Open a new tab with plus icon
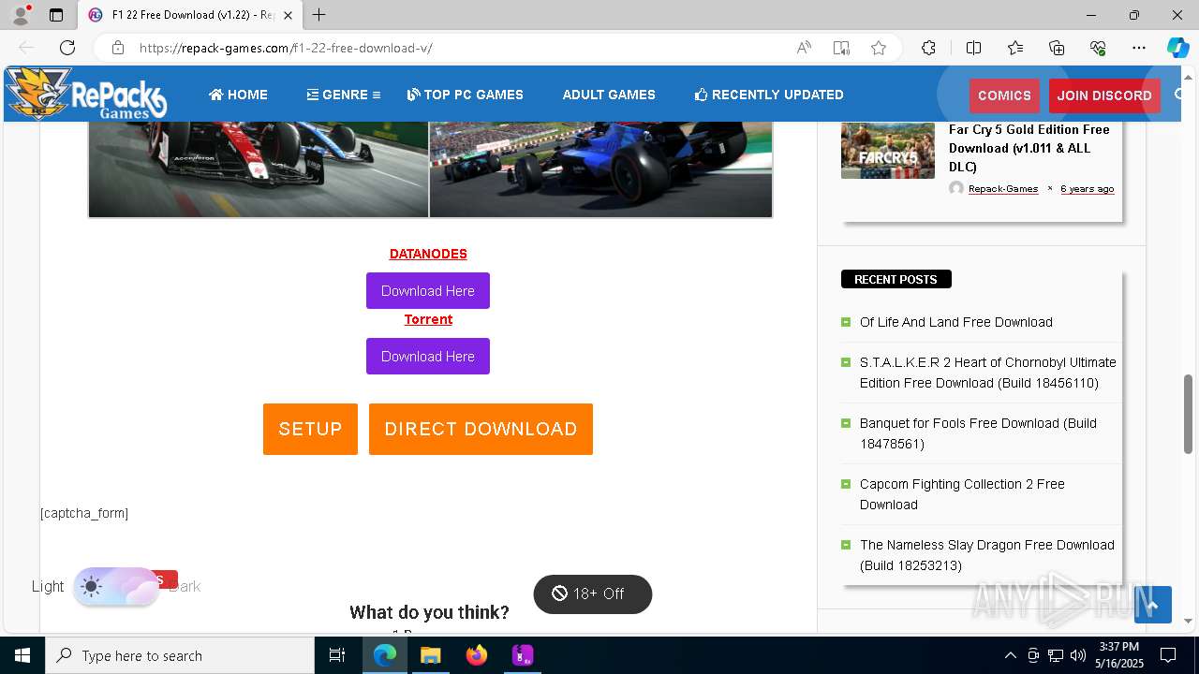Viewport: 1199px width, 674px height. (318, 15)
